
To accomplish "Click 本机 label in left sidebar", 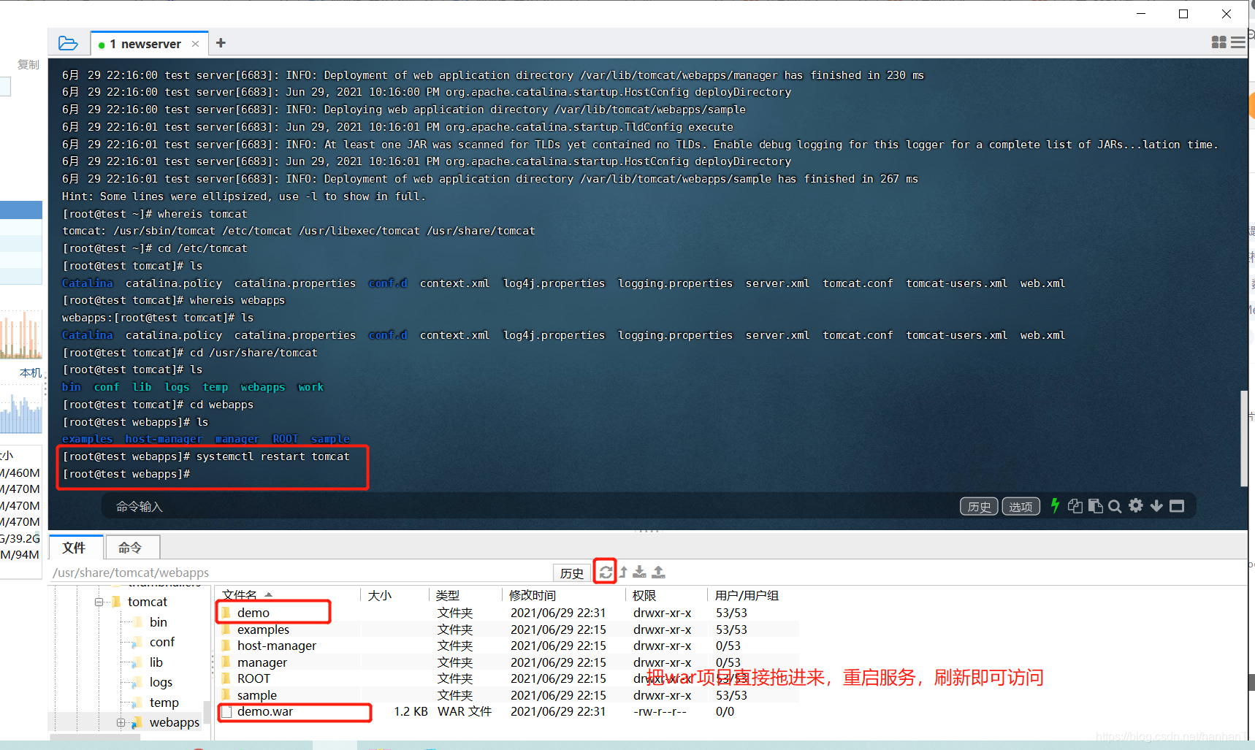I will pos(31,372).
